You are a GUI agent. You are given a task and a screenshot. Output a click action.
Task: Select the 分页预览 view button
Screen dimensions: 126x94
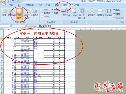(x=19, y=14)
